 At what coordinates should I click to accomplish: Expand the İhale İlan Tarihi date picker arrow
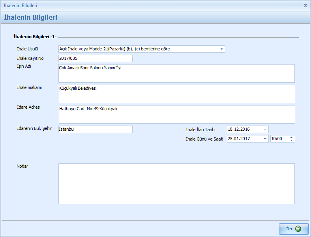coord(265,130)
